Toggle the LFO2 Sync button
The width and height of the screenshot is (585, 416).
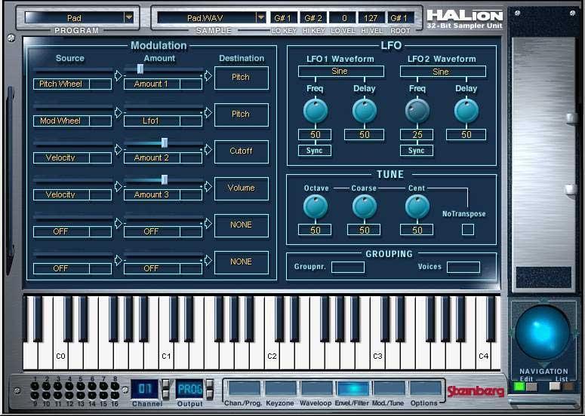point(417,151)
